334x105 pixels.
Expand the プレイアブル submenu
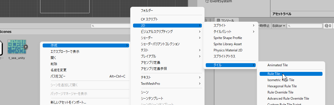167,56
